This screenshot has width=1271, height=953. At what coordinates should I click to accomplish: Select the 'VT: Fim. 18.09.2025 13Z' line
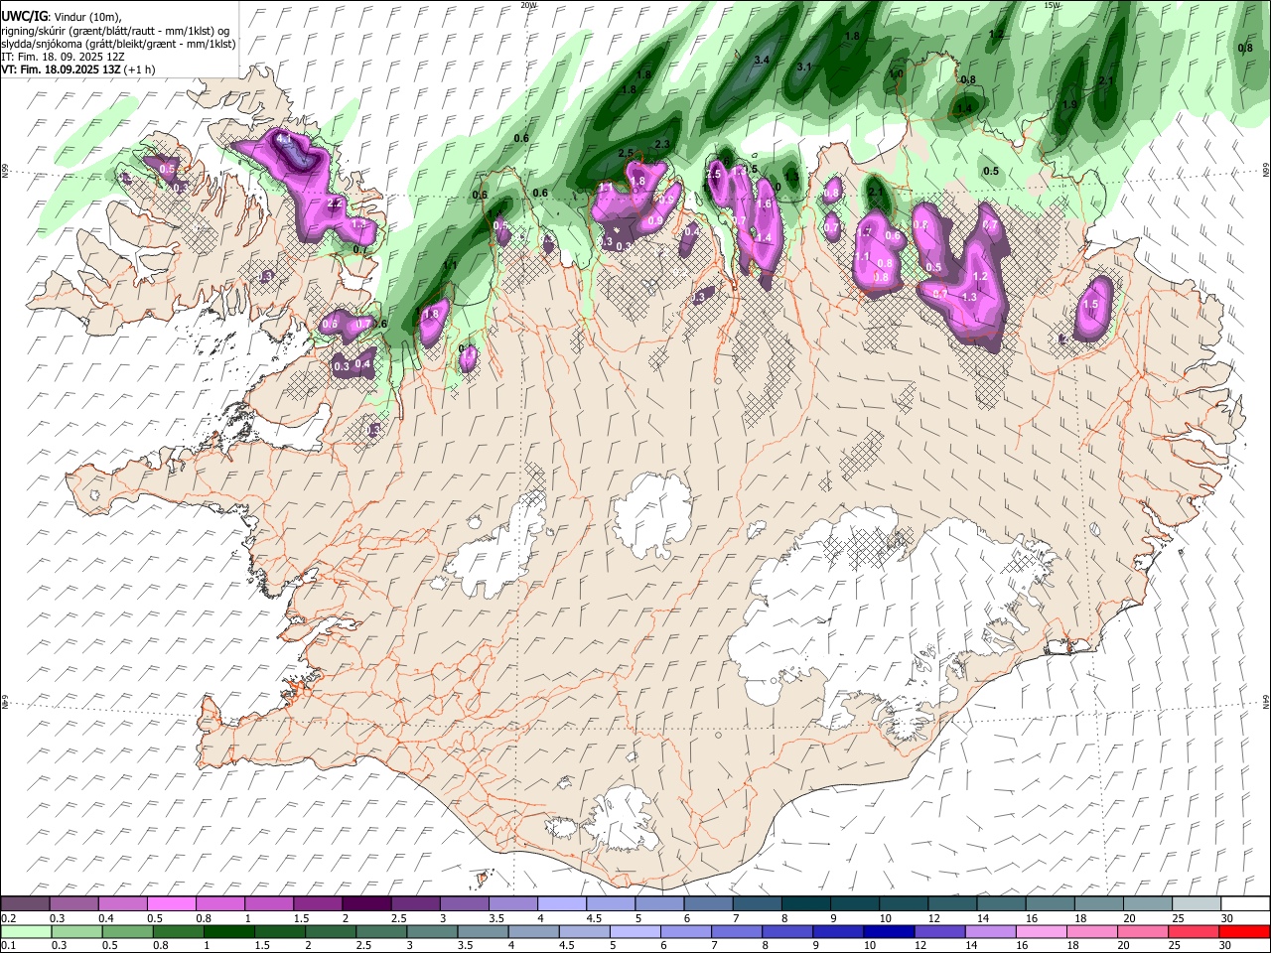coord(61,69)
